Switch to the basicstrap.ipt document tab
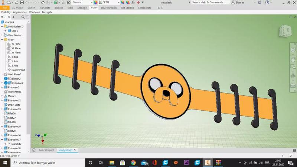This screenshot has height=167, width=297. [x=46, y=150]
